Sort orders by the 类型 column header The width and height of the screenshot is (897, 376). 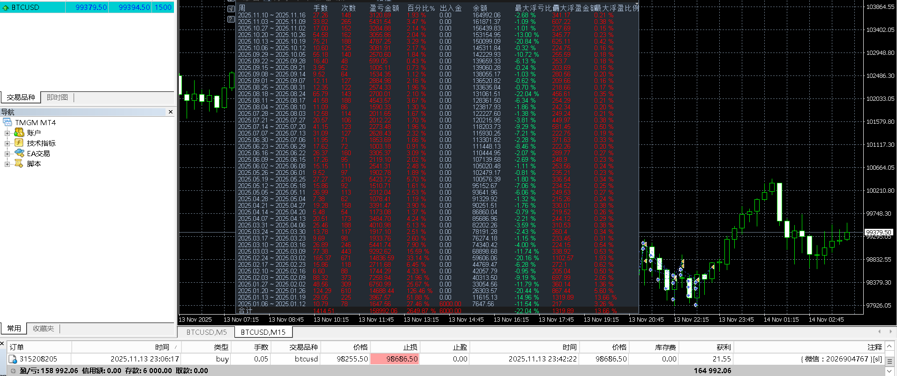(x=206, y=347)
